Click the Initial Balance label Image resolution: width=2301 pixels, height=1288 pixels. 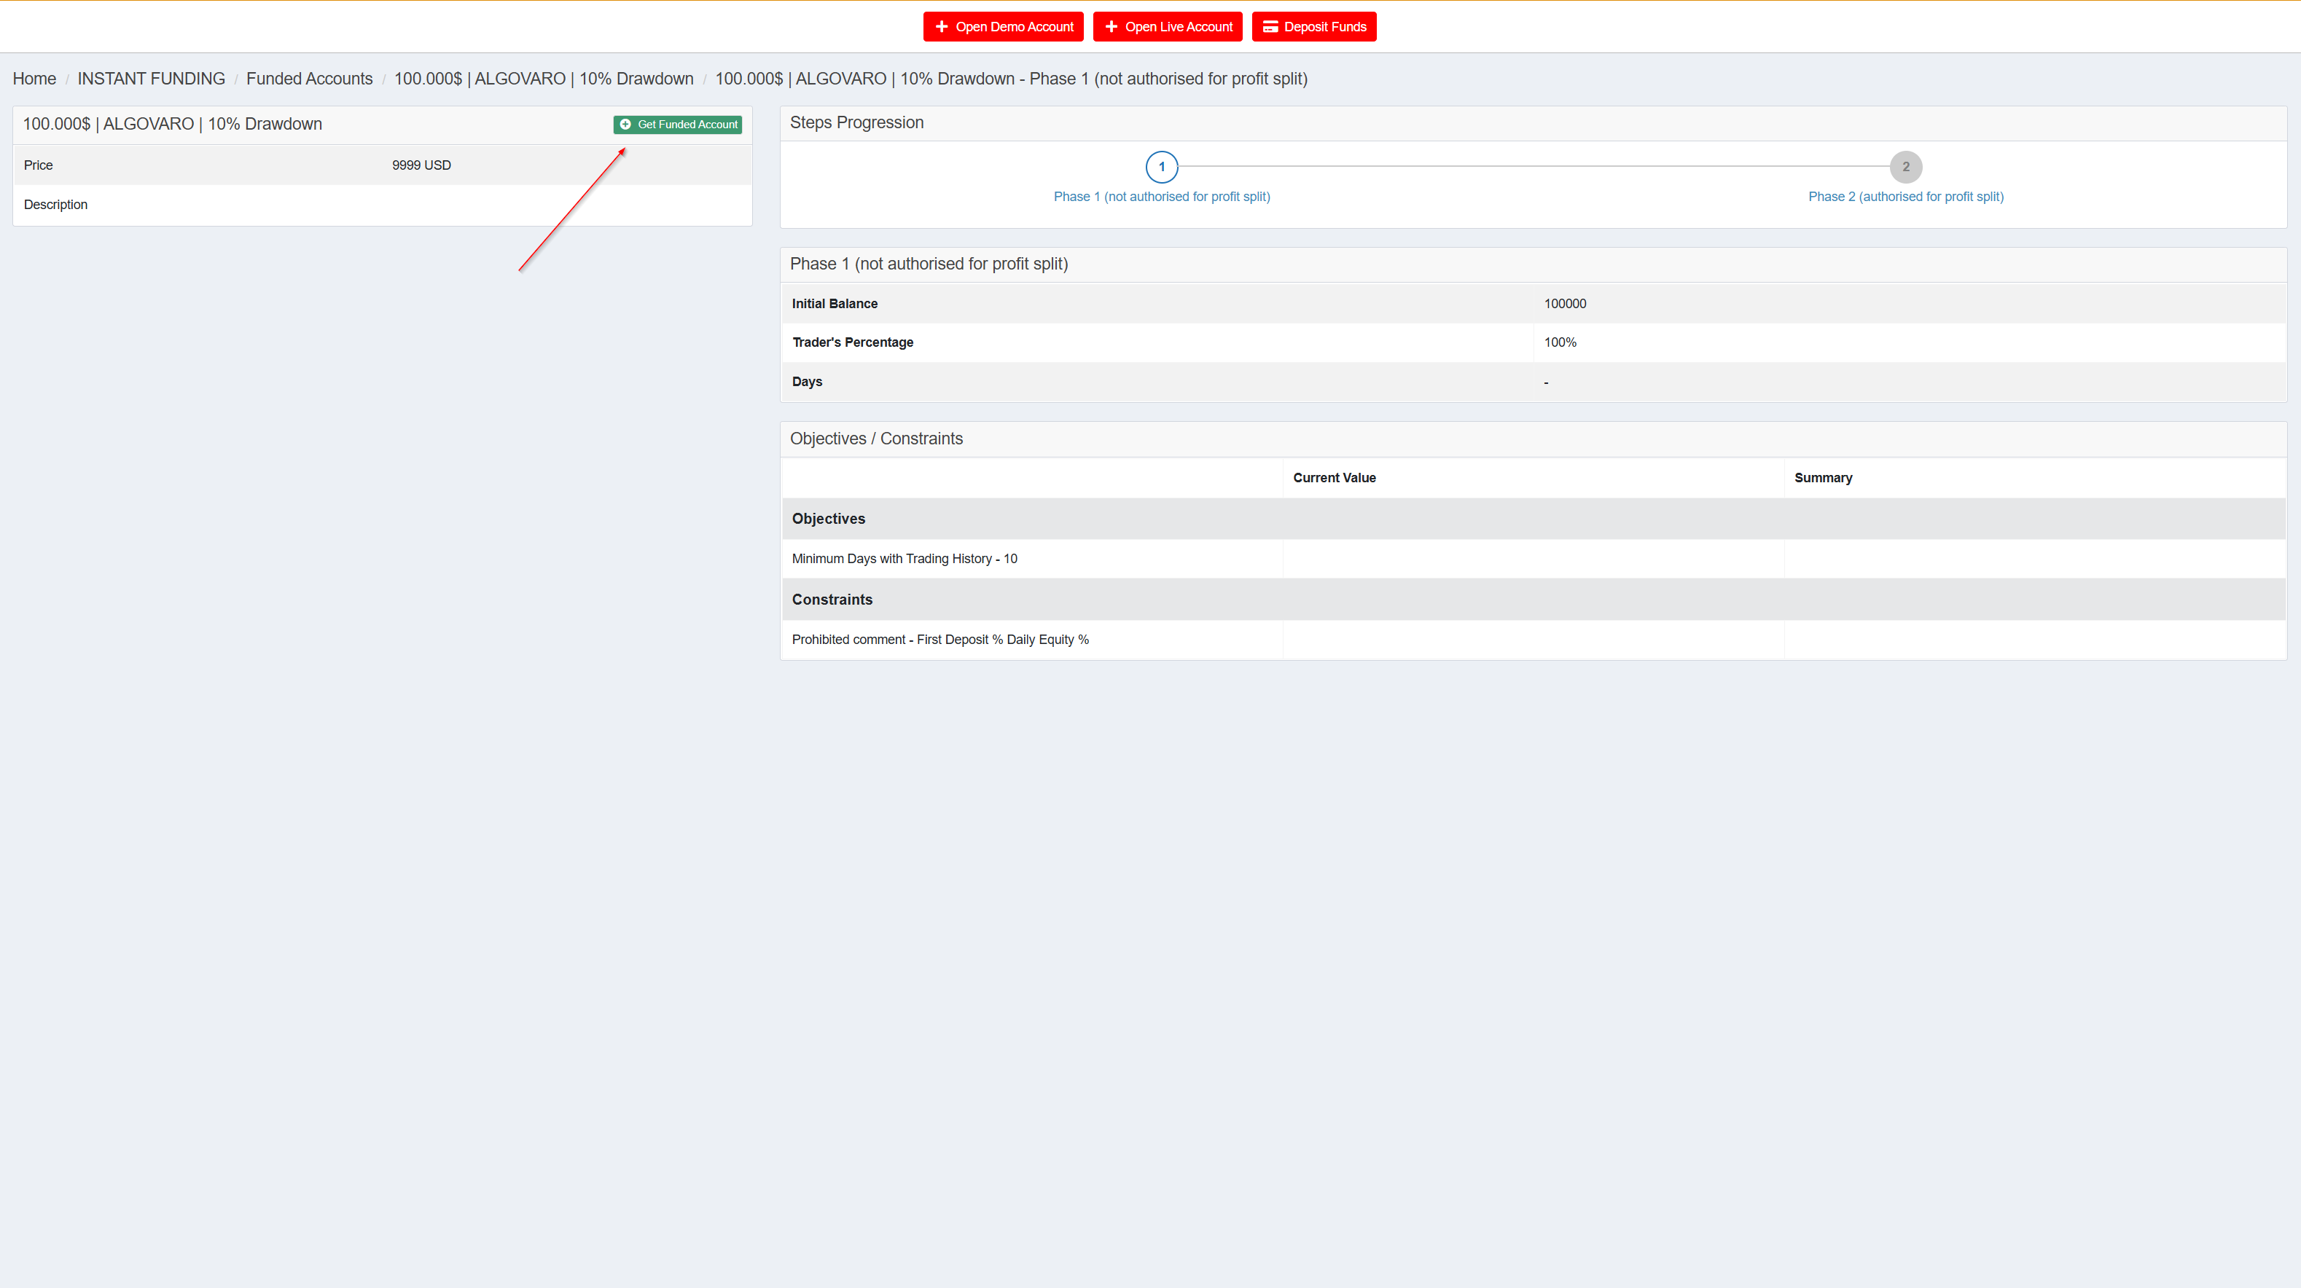835,304
